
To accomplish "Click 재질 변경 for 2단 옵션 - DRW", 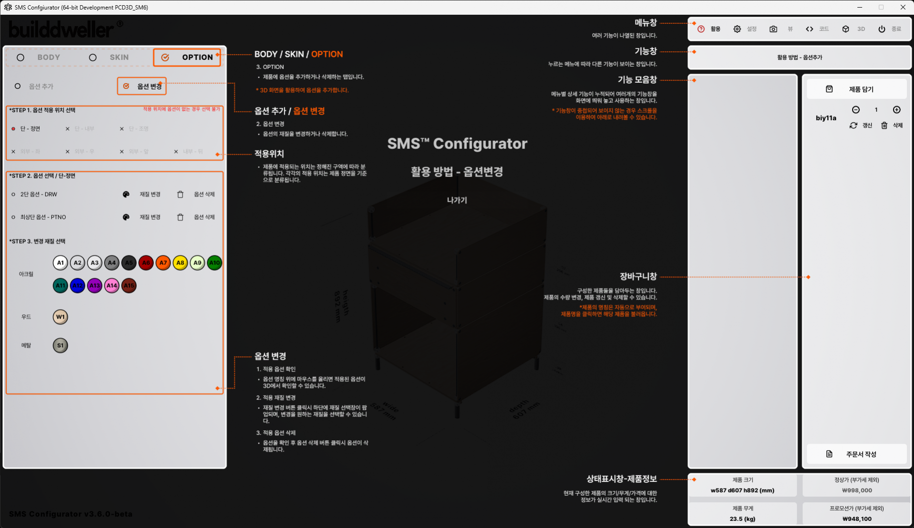I will click(x=150, y=195).
